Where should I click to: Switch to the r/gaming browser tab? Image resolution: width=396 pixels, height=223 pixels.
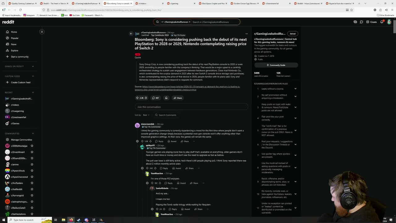pyautogui.click(x=180, y=3)
